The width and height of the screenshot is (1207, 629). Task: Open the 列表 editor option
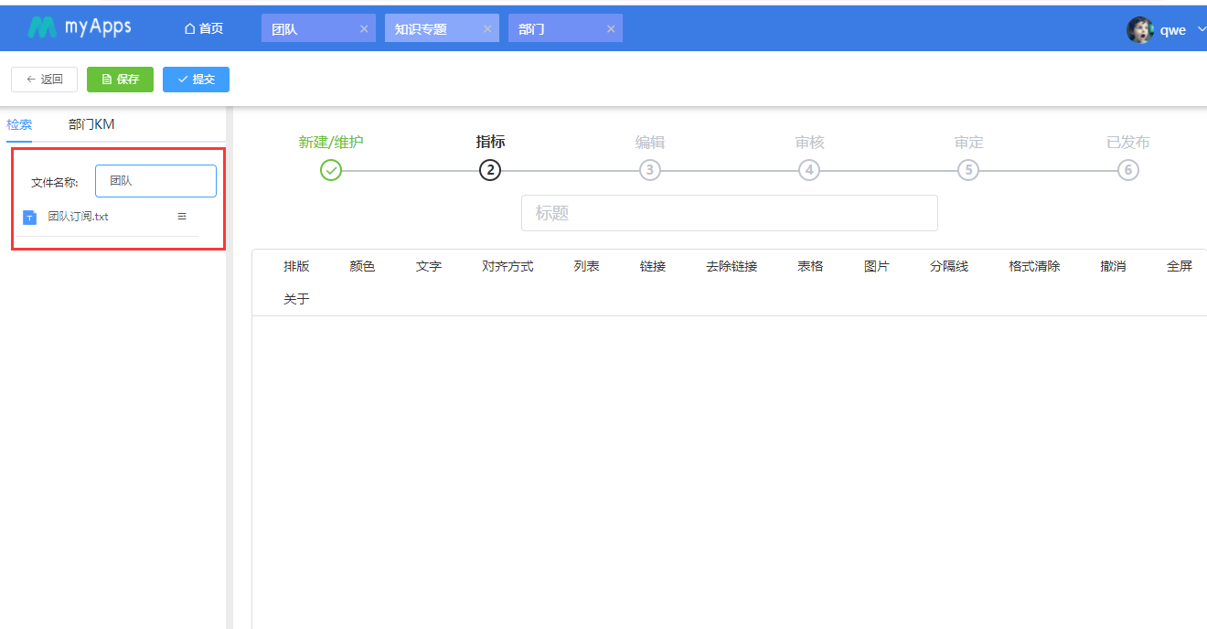click(586, 266)
